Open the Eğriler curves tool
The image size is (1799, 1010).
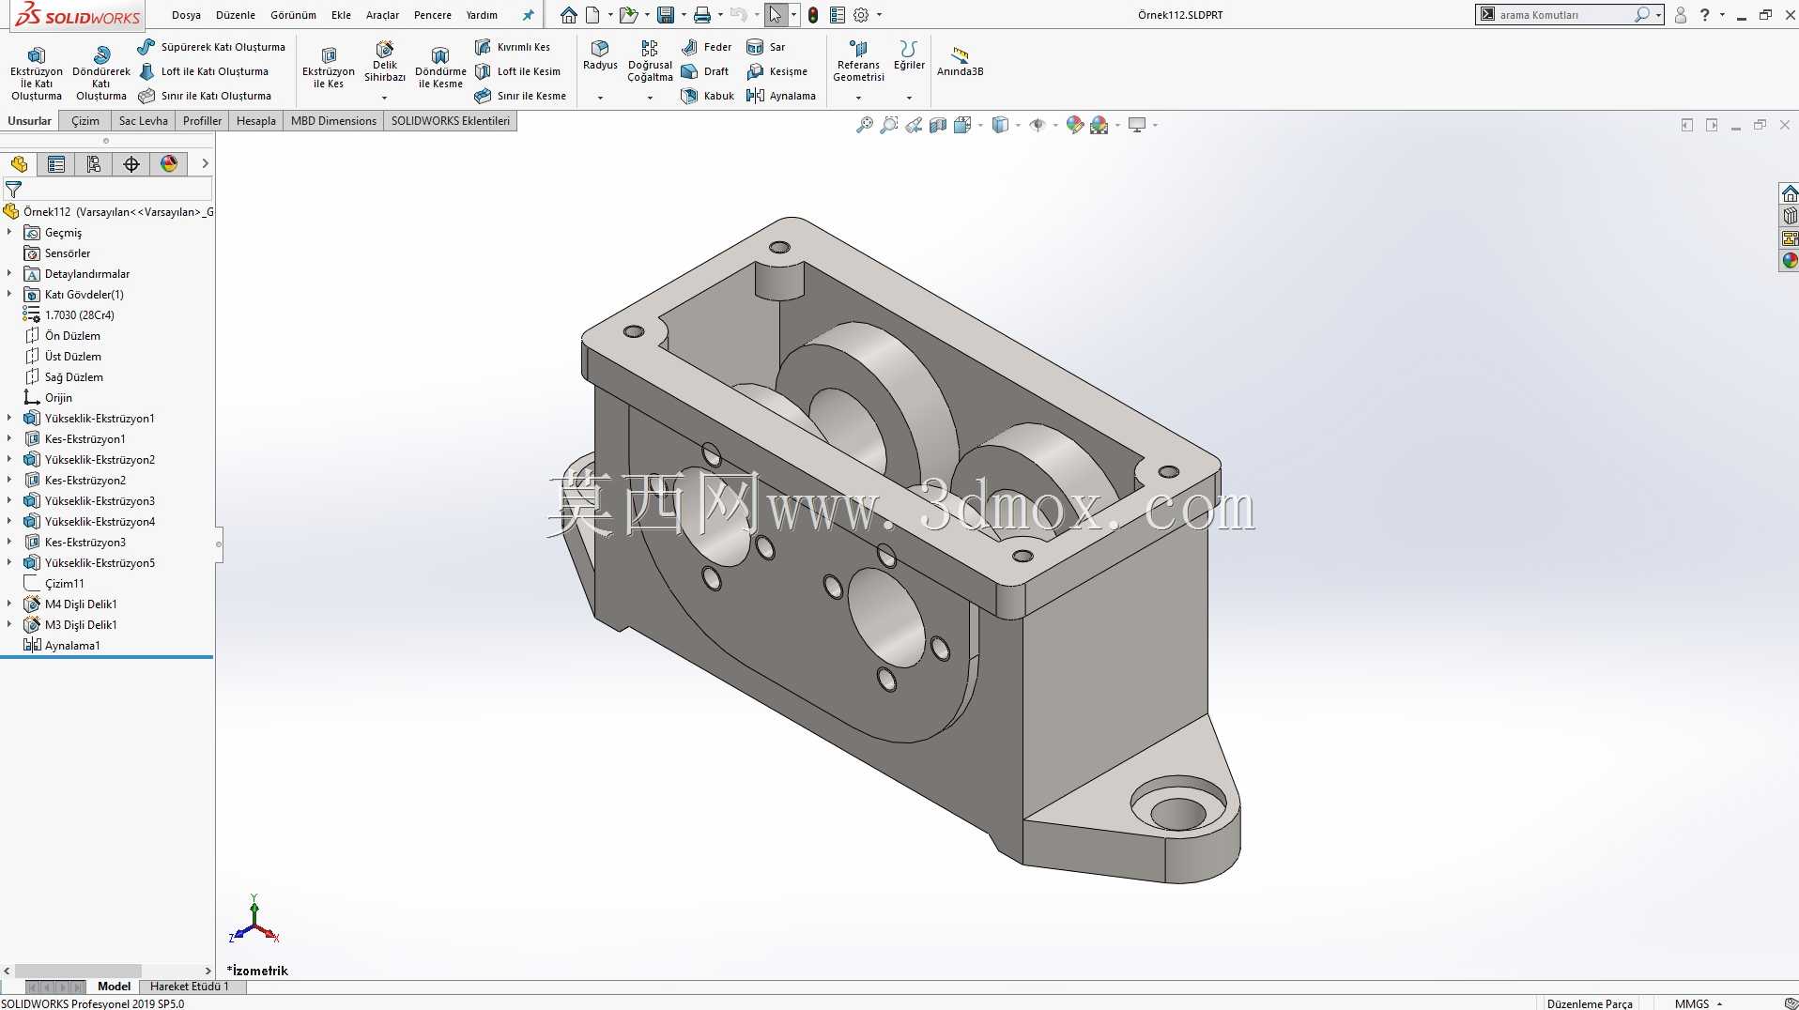click(x=909, y=55)
